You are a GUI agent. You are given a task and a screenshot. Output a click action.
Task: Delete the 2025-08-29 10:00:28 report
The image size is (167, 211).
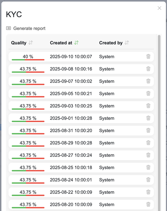[148, 143]
